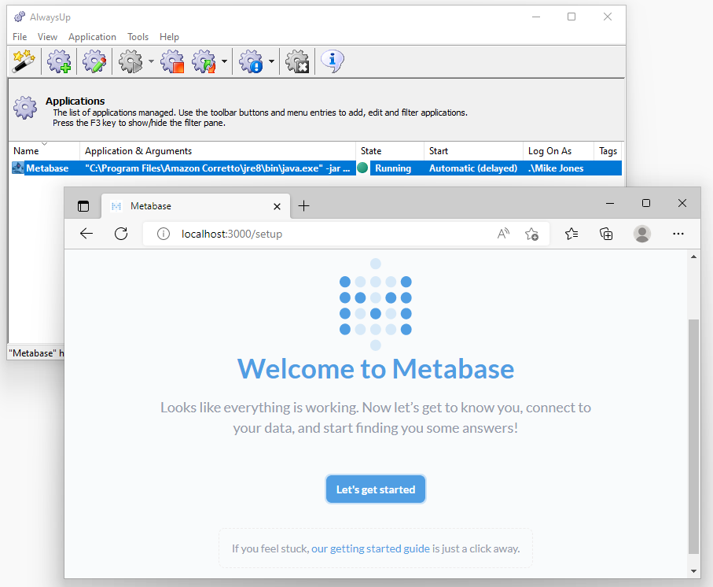Click the AlwaysUp title bar app icon
Screen dimensions: 713x587
coord(20,17)
